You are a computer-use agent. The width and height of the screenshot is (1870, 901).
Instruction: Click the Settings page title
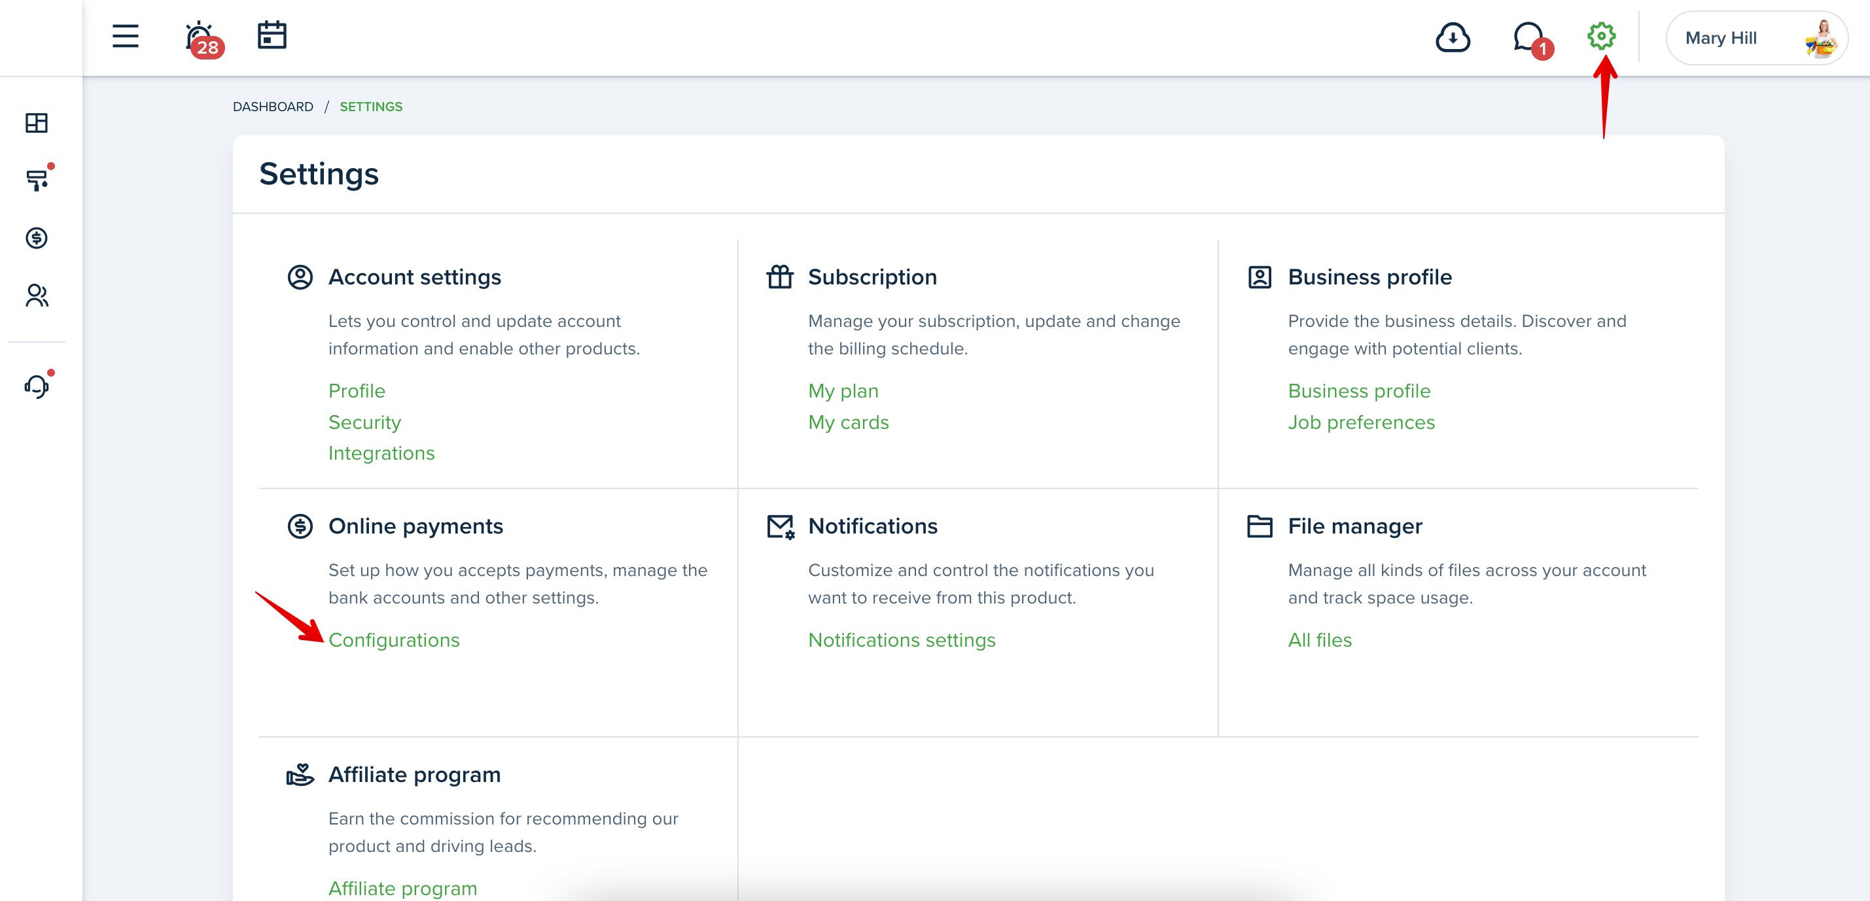point(319,174)
